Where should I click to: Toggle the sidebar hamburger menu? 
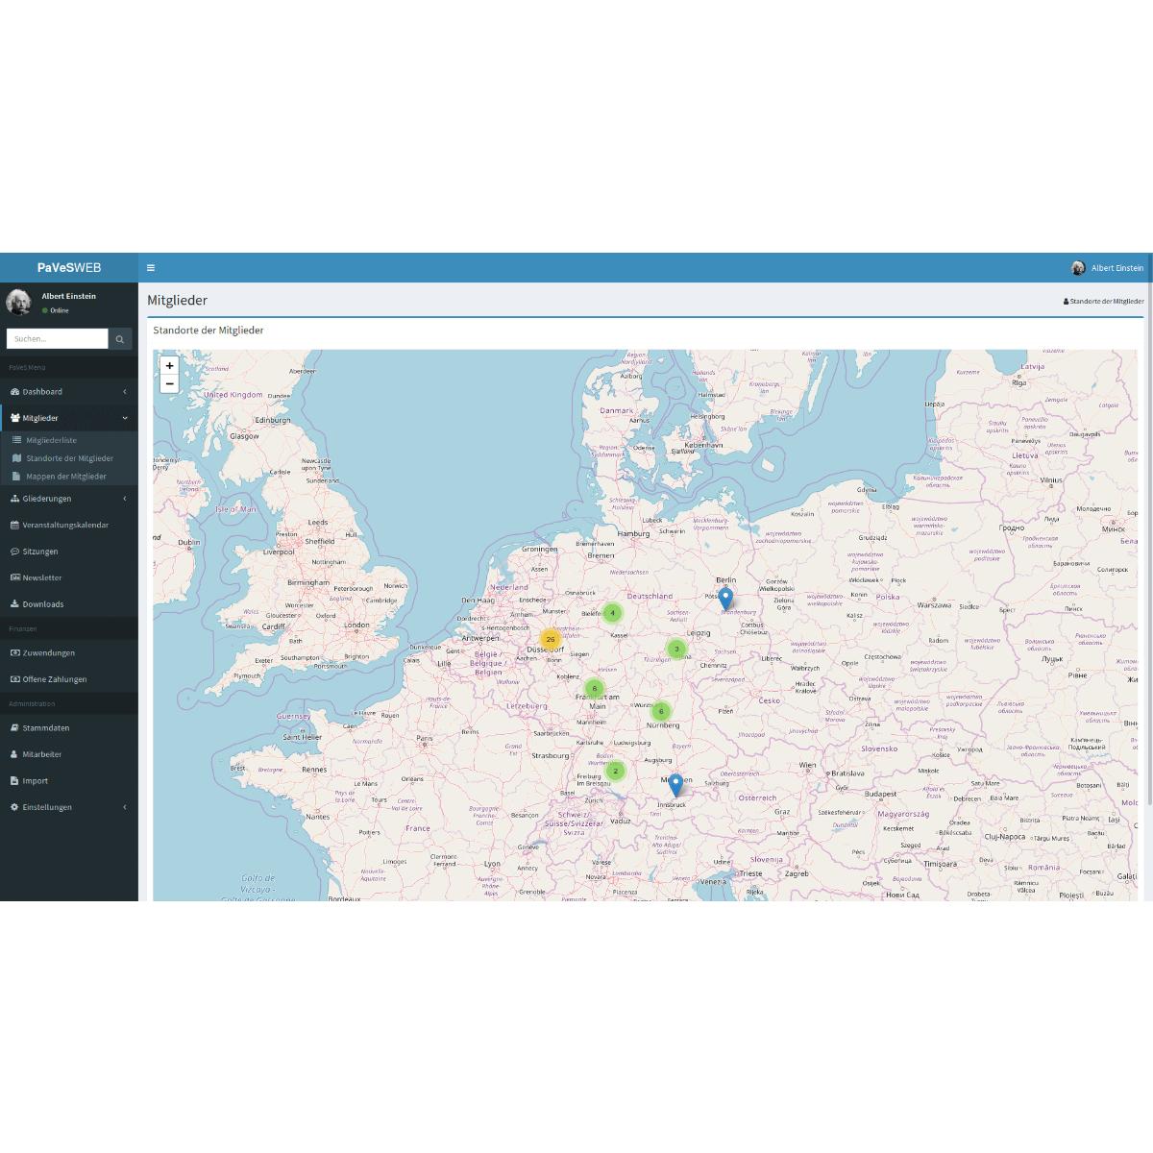151,268
